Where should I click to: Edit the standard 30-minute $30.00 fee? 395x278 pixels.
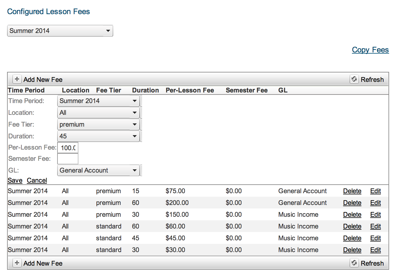point(375,250)
